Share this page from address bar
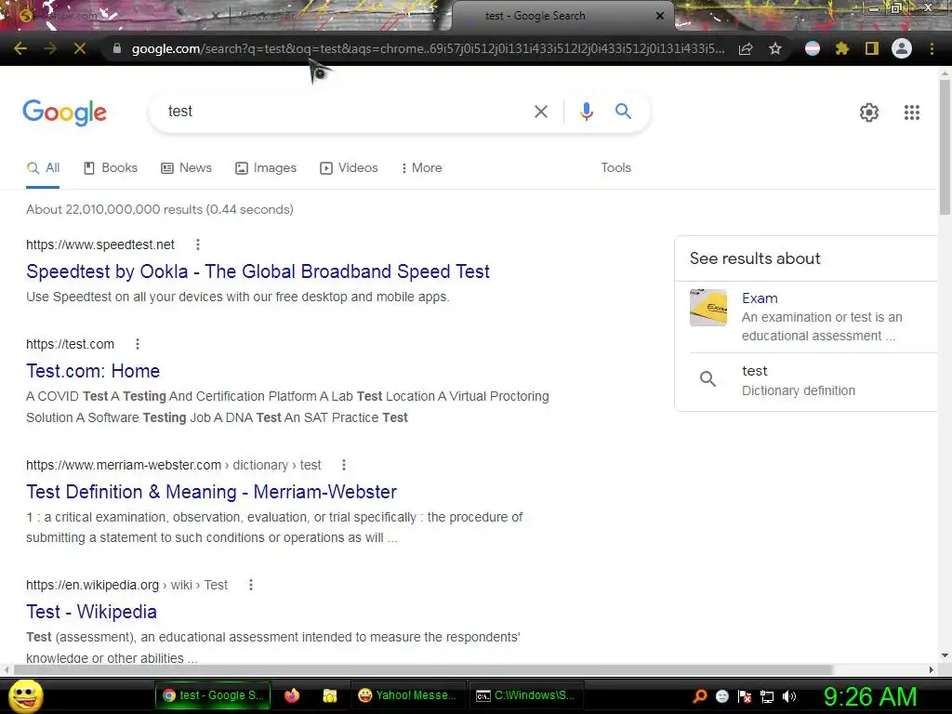The height and width of the screenshot is (714, 952). [x=746, y=48]
